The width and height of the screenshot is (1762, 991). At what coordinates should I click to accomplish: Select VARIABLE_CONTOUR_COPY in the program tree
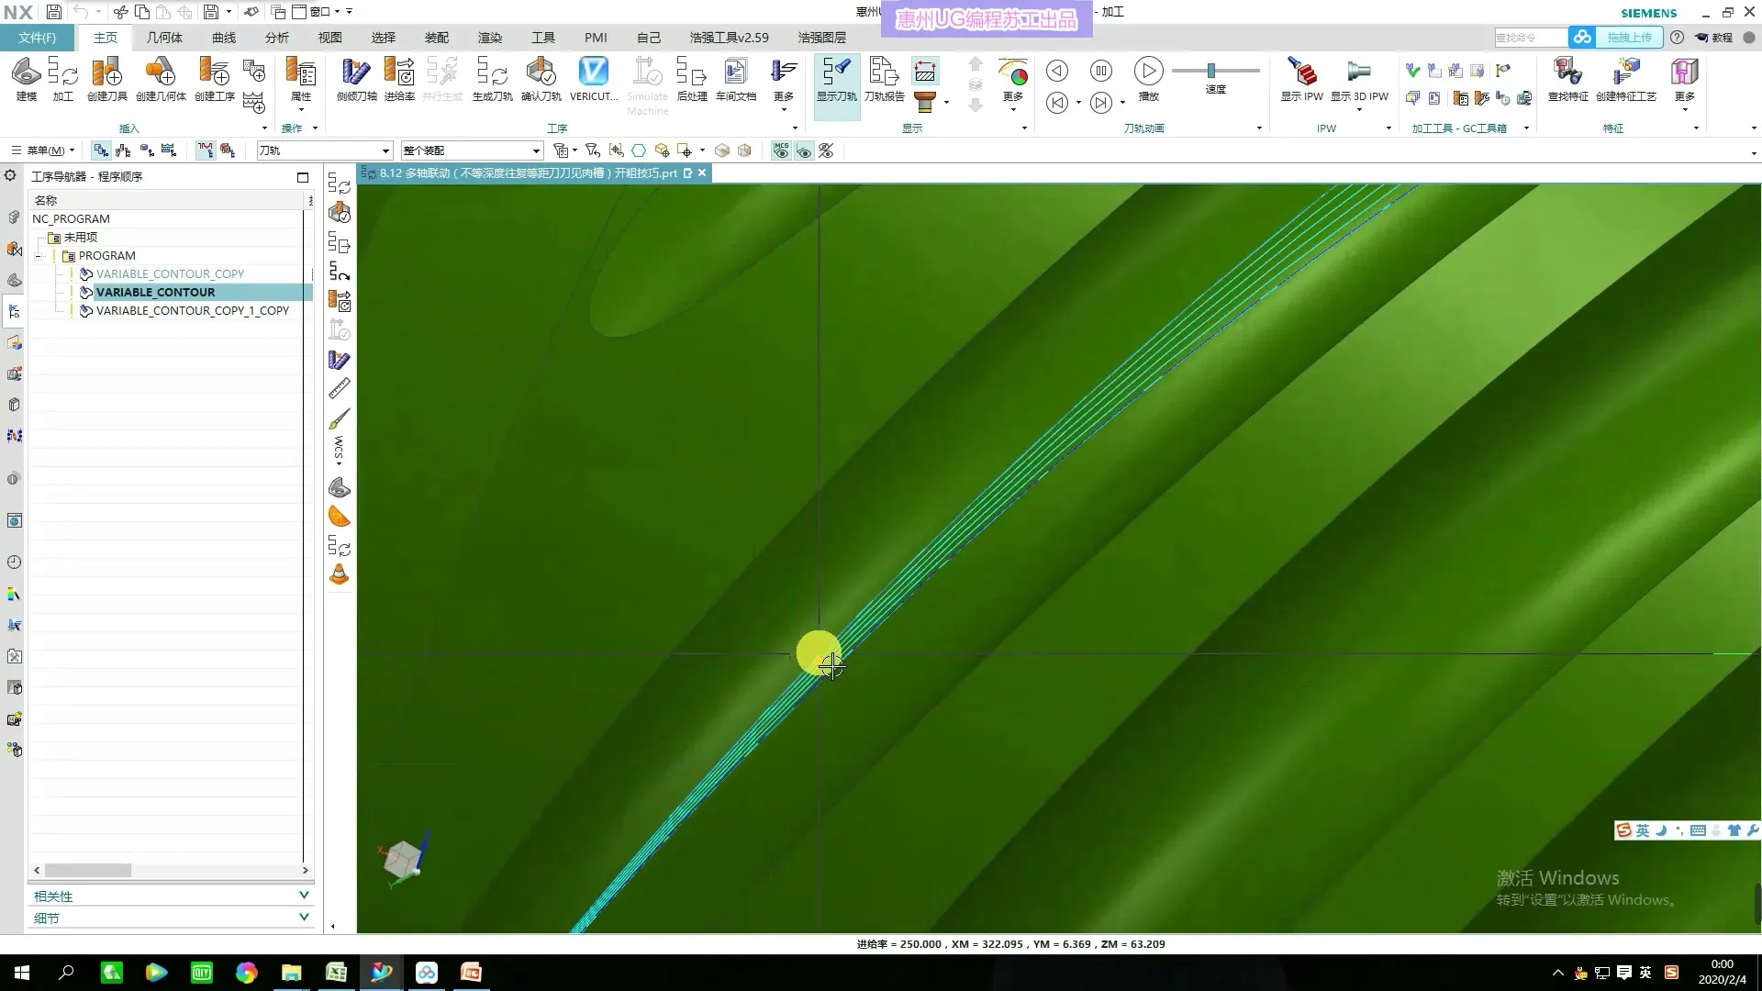click(x=171, y=273)
